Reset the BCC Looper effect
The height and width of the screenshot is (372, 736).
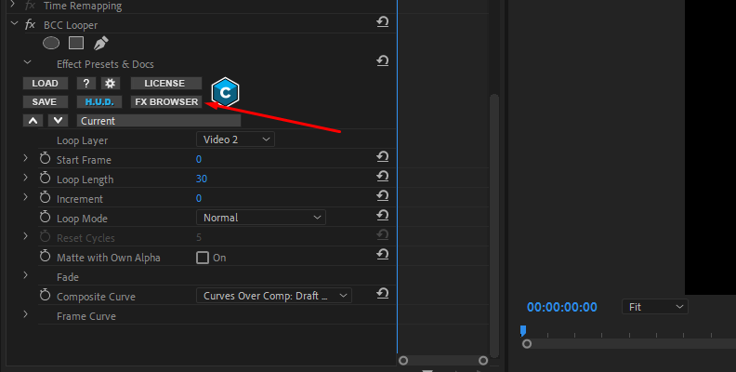(383, 22)
